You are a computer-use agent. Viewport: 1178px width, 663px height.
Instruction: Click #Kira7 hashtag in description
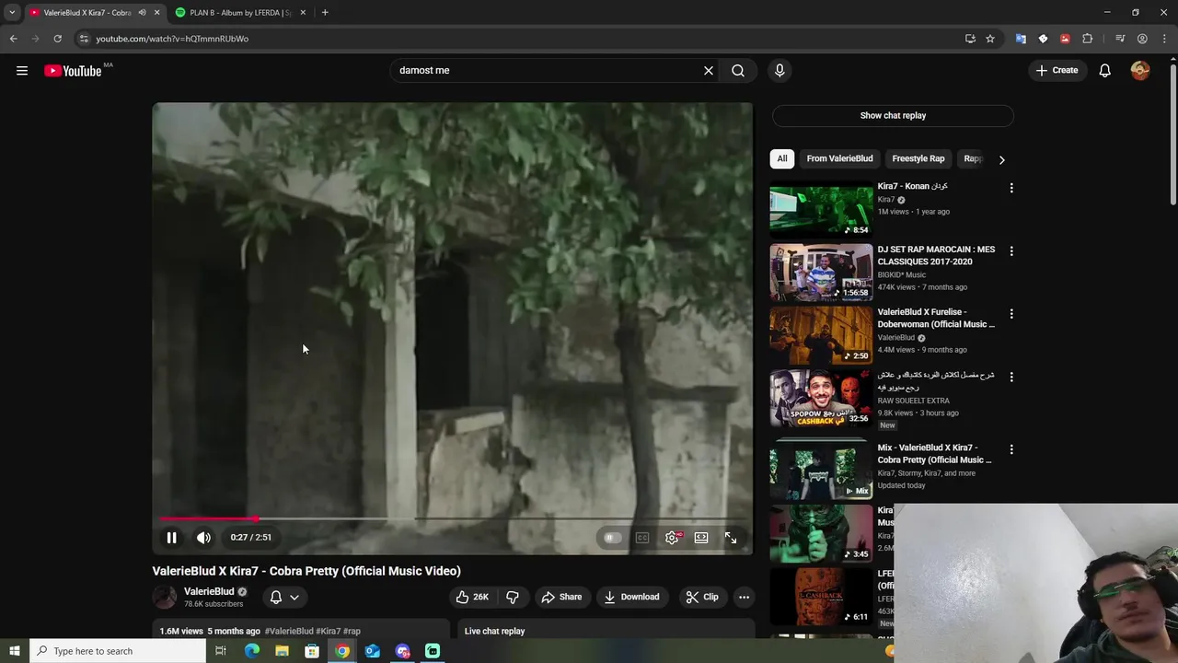coord(328,632)
